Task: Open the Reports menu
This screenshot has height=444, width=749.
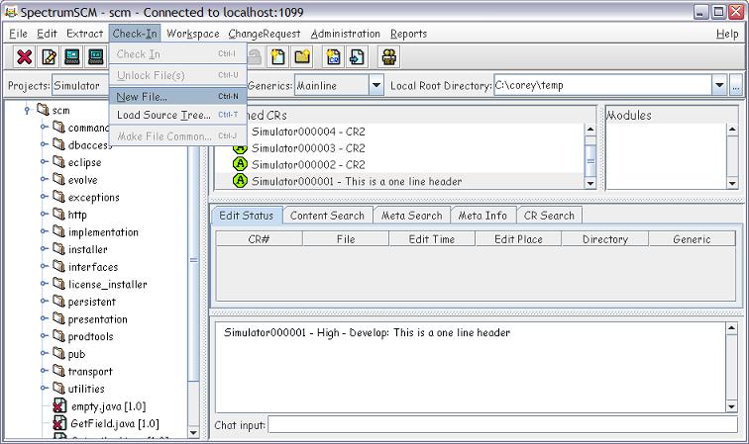Action: (x=408, y=34)
